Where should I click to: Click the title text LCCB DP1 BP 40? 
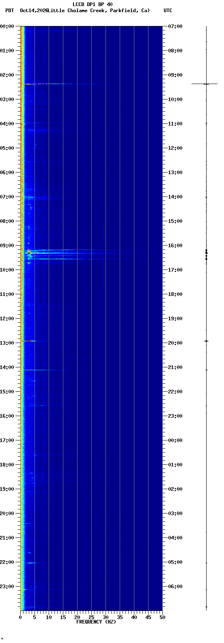click(x=93, y=4)
